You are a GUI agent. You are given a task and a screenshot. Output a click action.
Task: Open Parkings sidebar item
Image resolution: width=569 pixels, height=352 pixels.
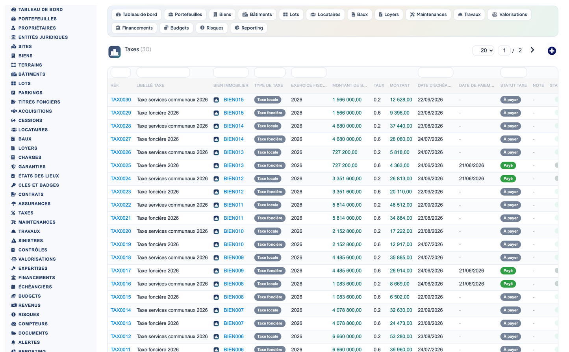(x=27, y=93)
